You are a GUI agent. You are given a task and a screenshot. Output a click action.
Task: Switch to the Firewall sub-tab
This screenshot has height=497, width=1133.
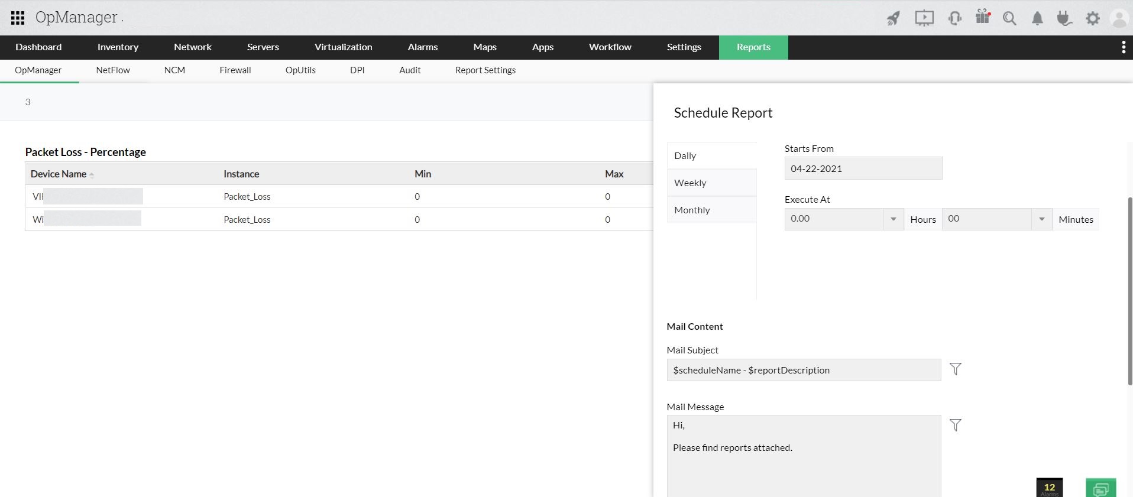point(235,70)
